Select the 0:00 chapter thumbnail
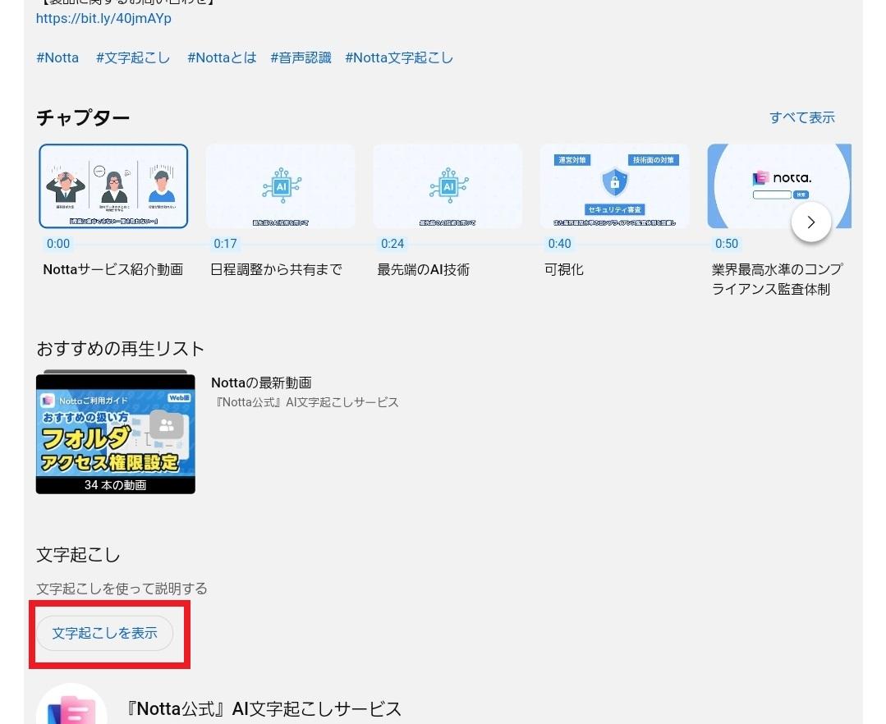Image resolution: width=886 pixels, height=724 pixels. pos(113,186)
